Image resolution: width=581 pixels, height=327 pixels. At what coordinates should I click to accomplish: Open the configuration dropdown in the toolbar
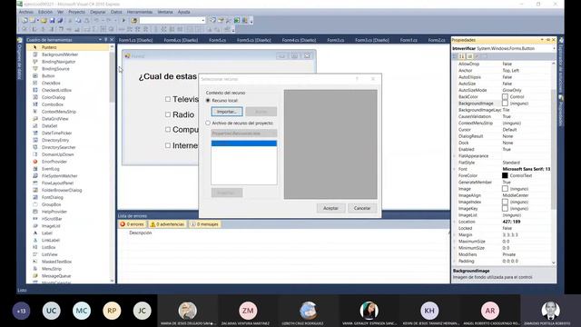[x=202, y=20]
